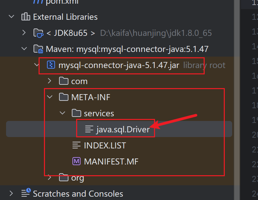
Task: Collapse the External Libraries node
Action: (11, 17)
